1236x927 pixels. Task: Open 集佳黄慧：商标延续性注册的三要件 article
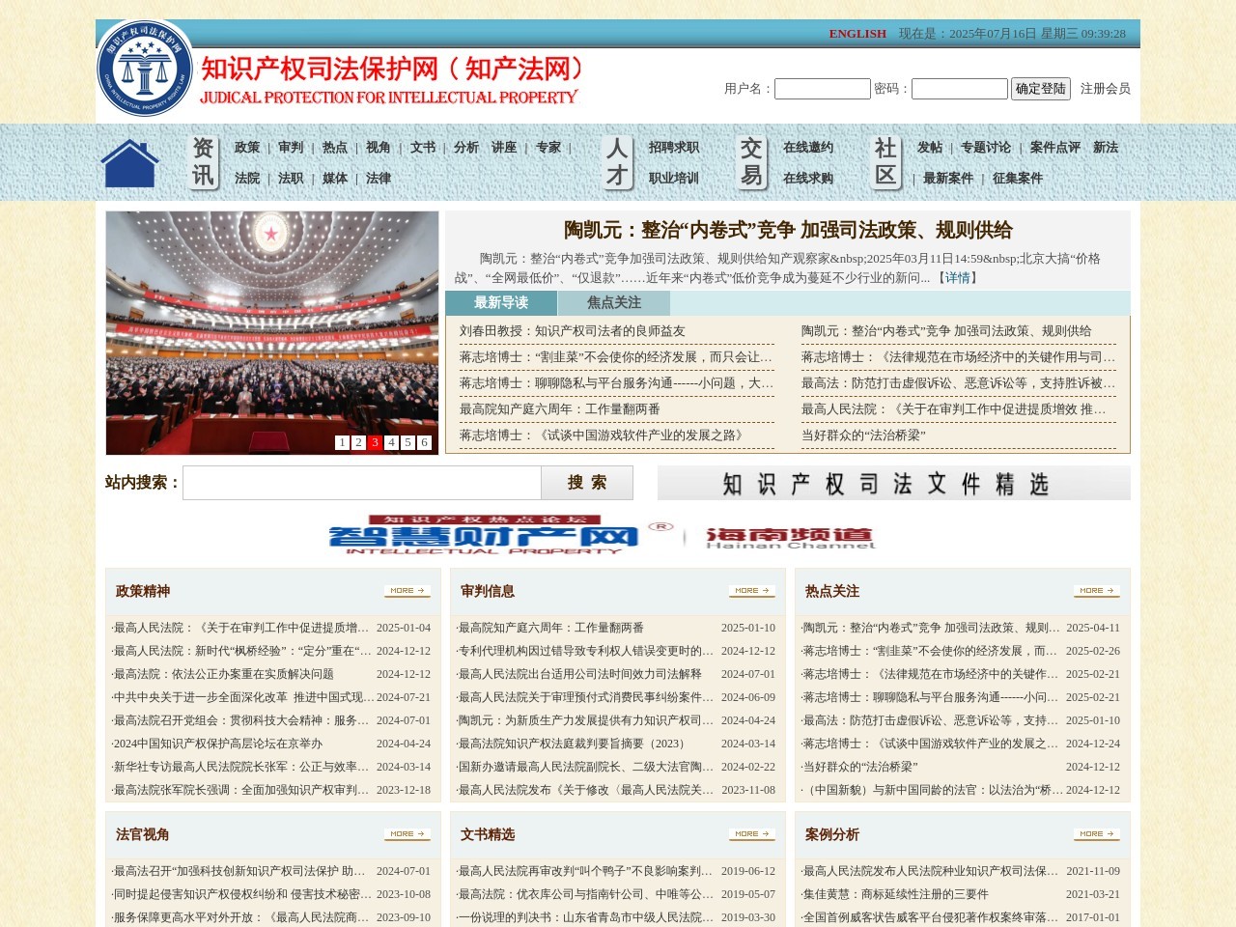[x=896, y=894]
